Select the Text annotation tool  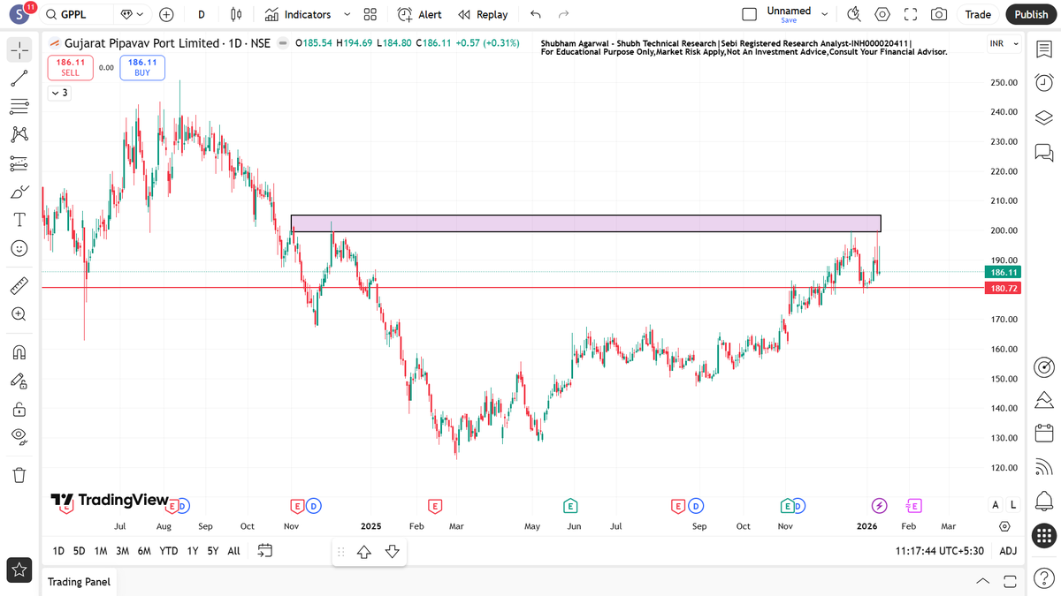(x=19, y=219)
